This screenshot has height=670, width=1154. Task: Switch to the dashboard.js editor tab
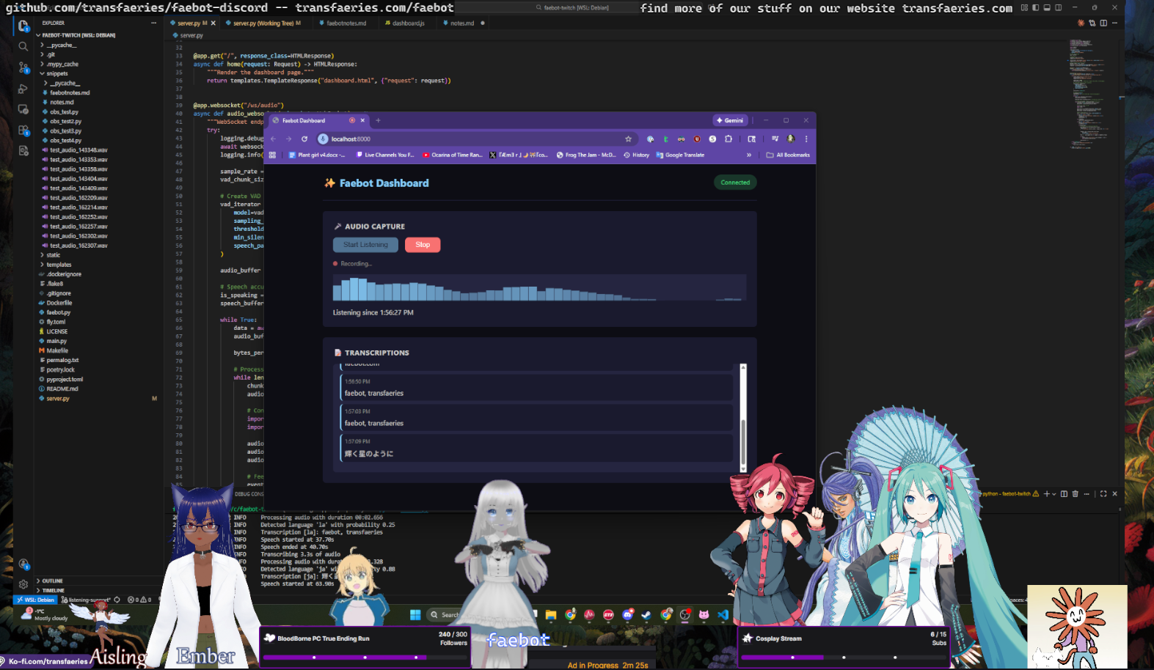(x=408, y=23)
